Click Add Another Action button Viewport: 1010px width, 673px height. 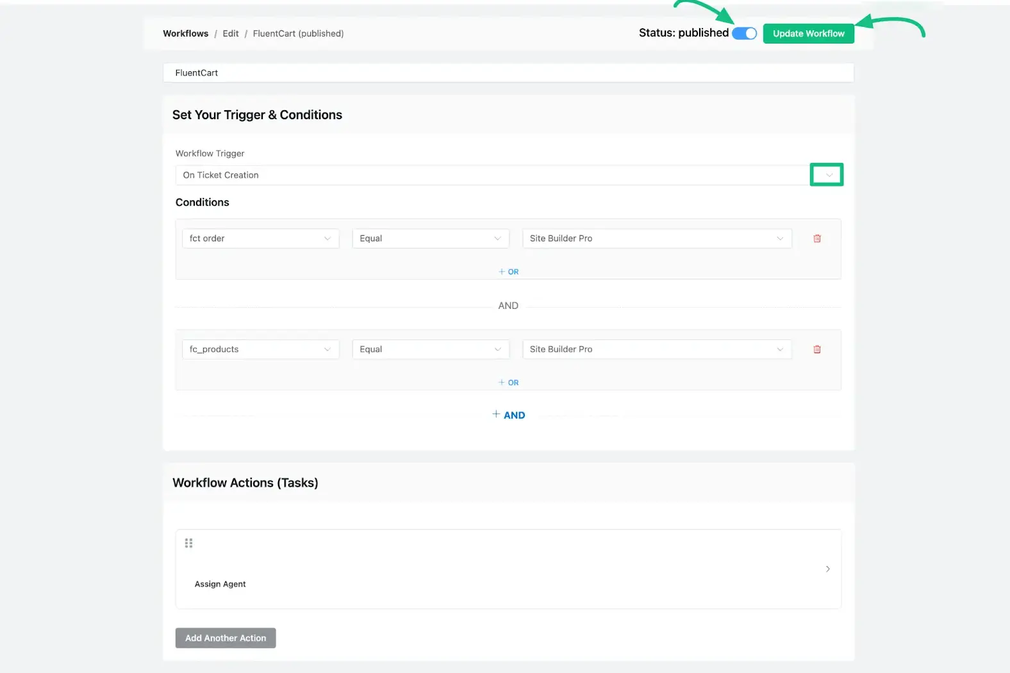pyautogui.click(x=226, y=638)
